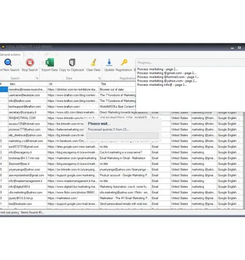The height and width of the screenshot is (260, 245).
Task: Click the cell 'sousou125@hotmail.com'
Action: tap(28, 124)
